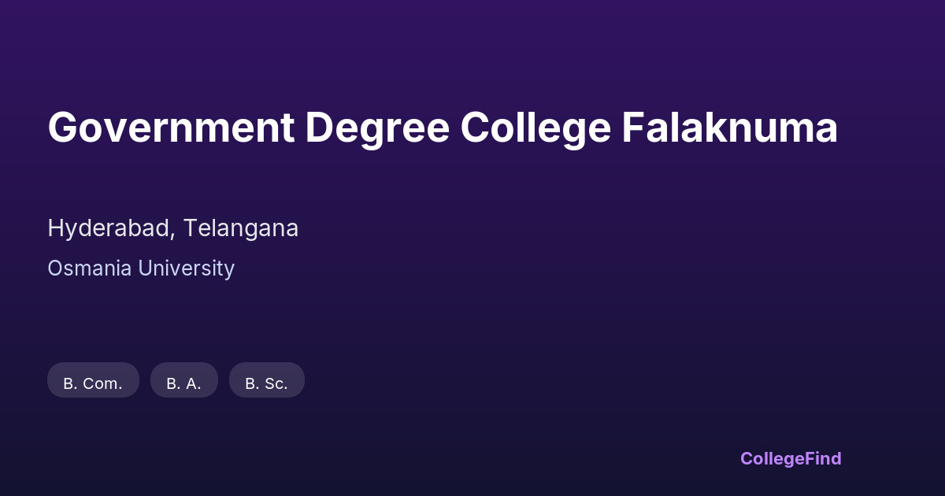Viewport: 945px width, 496px height.
Task: Click the word "College" in the heading
Action: pos(535,129)
